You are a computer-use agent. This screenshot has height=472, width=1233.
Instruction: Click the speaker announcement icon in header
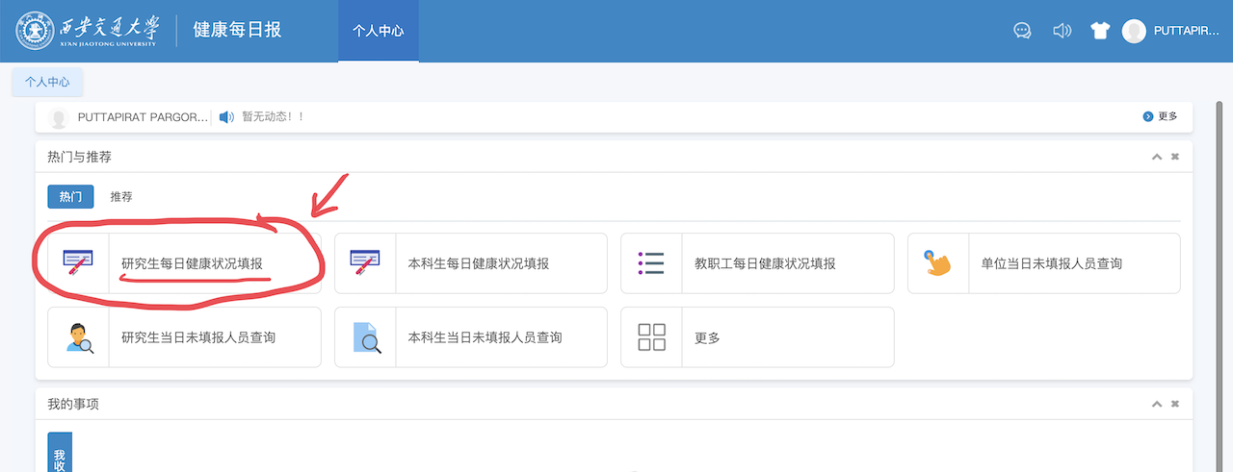pos(1062,31)
